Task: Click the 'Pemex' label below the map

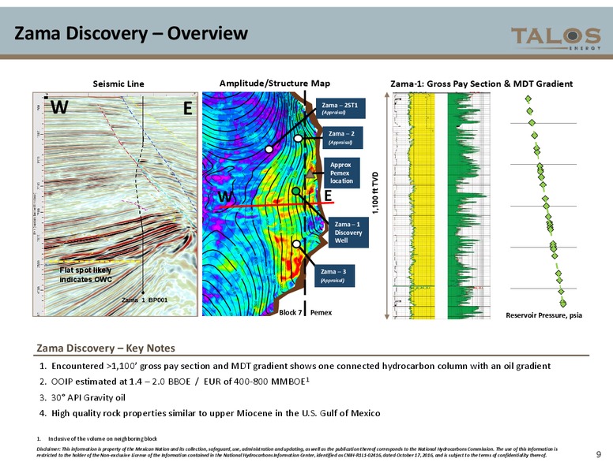Action: coord(321,312)
